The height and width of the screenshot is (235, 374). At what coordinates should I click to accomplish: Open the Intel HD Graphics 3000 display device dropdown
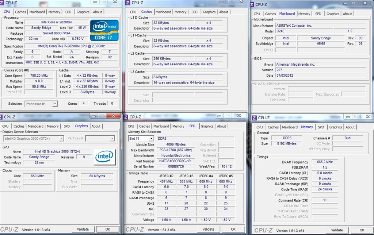point(34,138)
